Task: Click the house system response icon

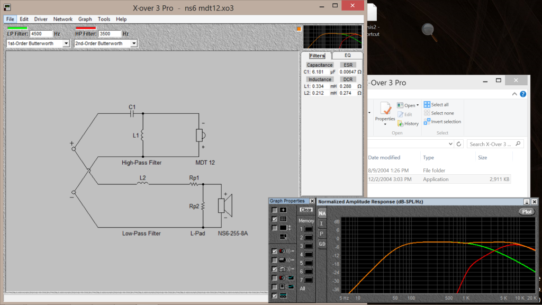Action: (287, 269)
